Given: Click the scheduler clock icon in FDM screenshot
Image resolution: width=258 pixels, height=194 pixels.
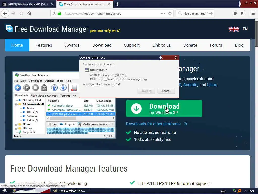Looking at the screenshot, I should coord(44,88).
